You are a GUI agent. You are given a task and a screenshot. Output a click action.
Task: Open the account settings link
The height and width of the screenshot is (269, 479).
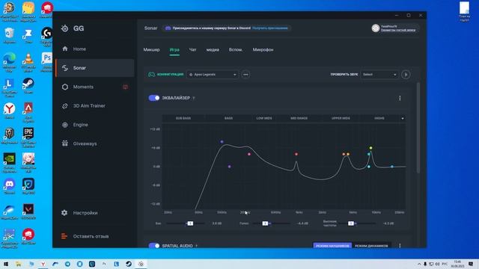pos(398,30)
